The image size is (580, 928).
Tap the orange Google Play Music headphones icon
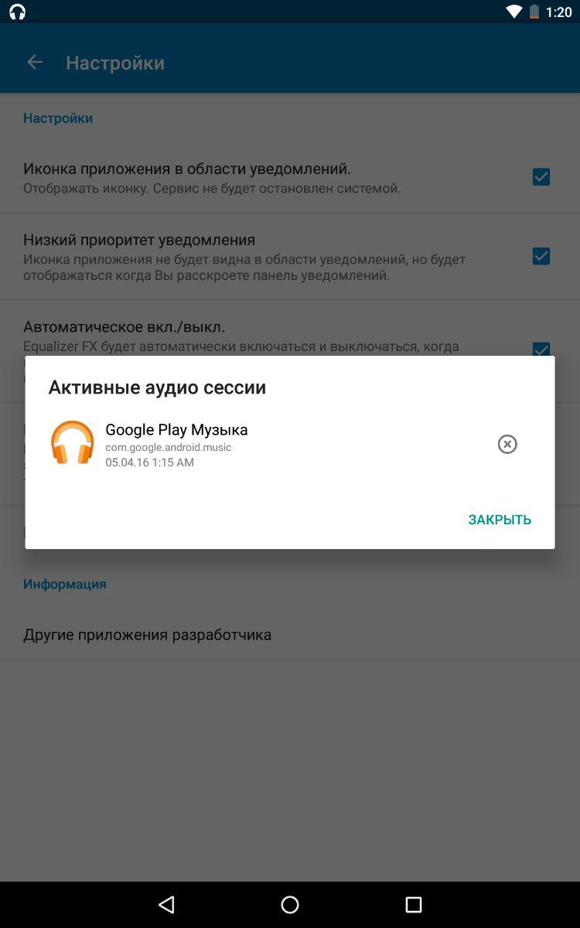pos(73,442)
